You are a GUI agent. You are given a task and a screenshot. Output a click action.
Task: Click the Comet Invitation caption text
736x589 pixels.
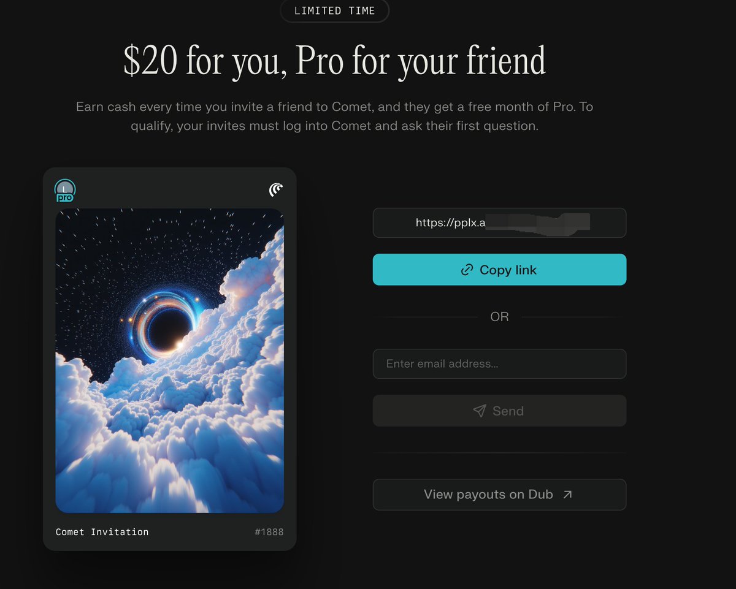tap(102, 532)
